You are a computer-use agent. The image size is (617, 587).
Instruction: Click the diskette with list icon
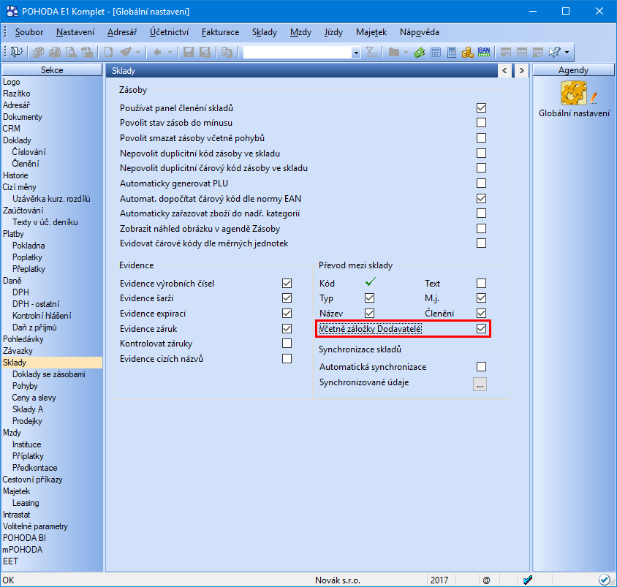coord(205,52)
